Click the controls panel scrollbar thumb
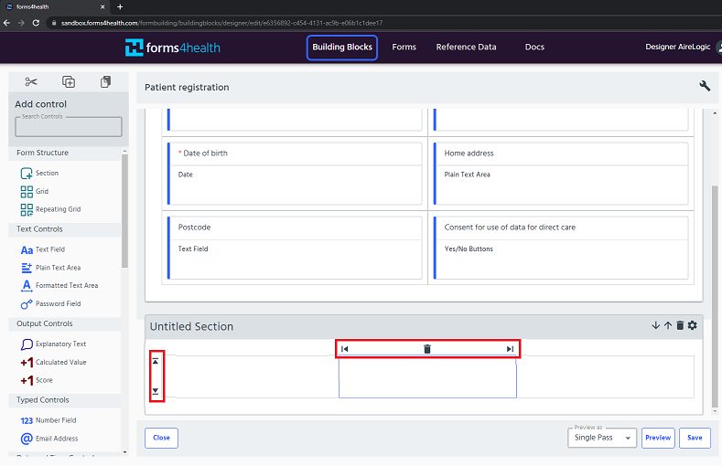 [124, 211]
